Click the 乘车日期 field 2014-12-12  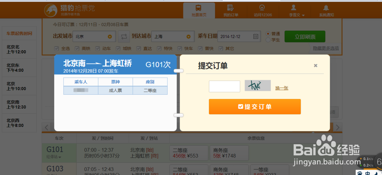tap(239, 37)
